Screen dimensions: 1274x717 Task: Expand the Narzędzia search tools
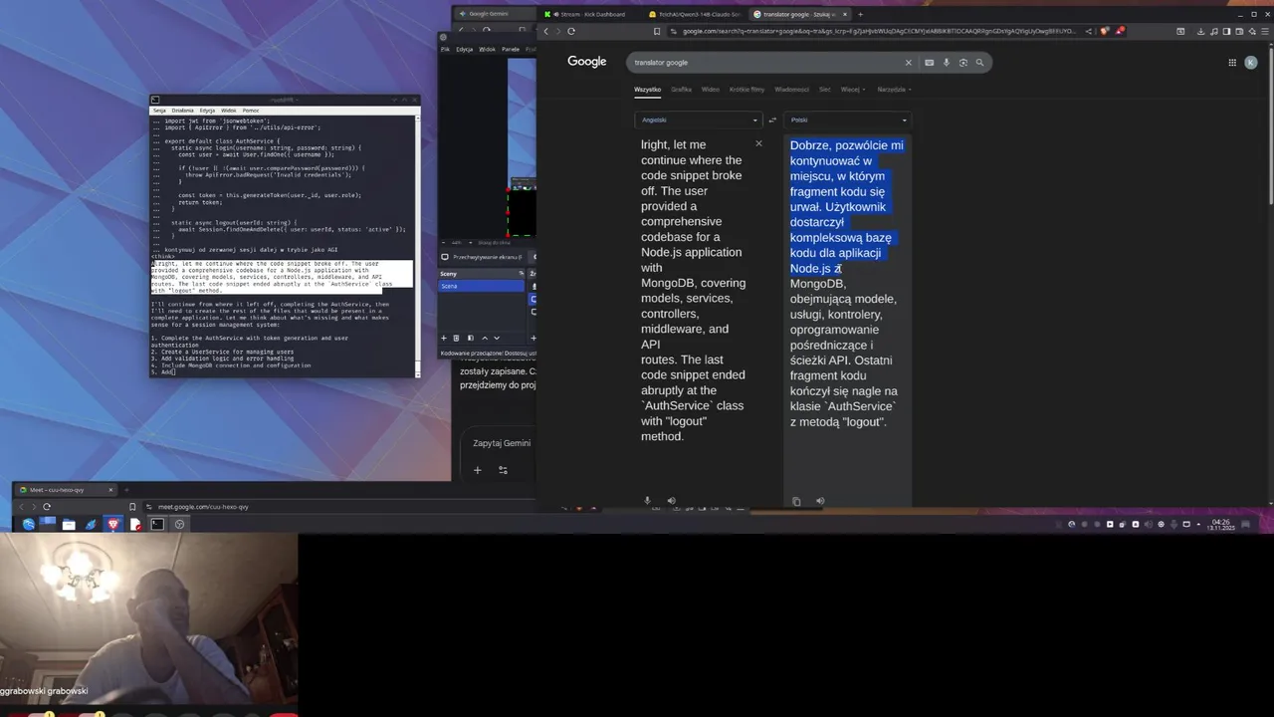[x=894, y=90]
